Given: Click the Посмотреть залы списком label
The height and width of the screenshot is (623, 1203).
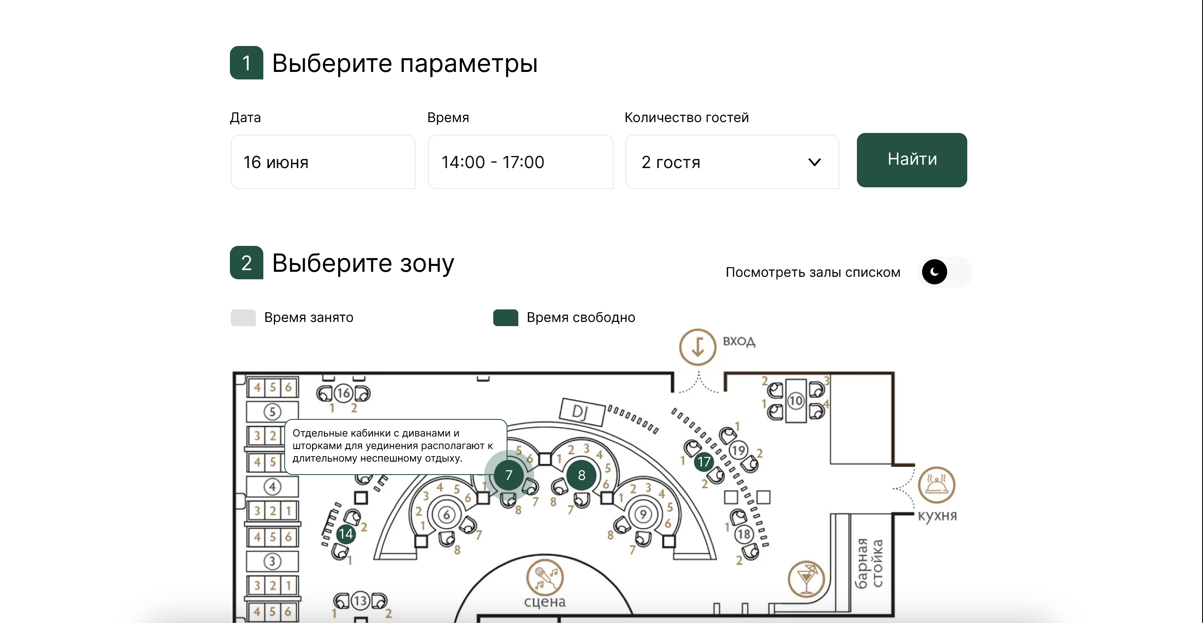Looking at the screenshot, I should click(813, 272).
